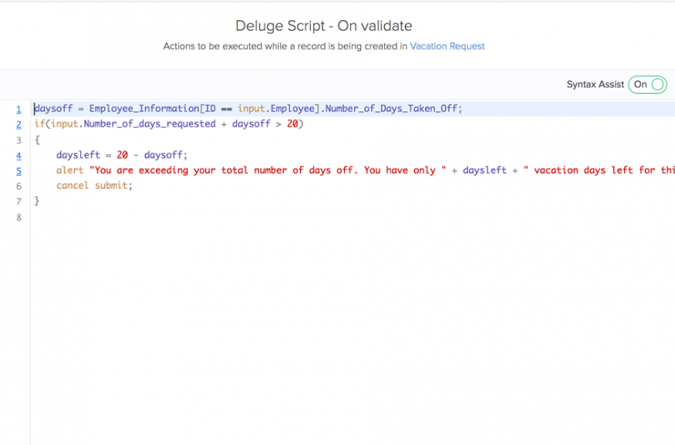Screen dimensions: 675x445
Task: Place cursor on Employee_Information in line 1
Action: pos(144,109)
